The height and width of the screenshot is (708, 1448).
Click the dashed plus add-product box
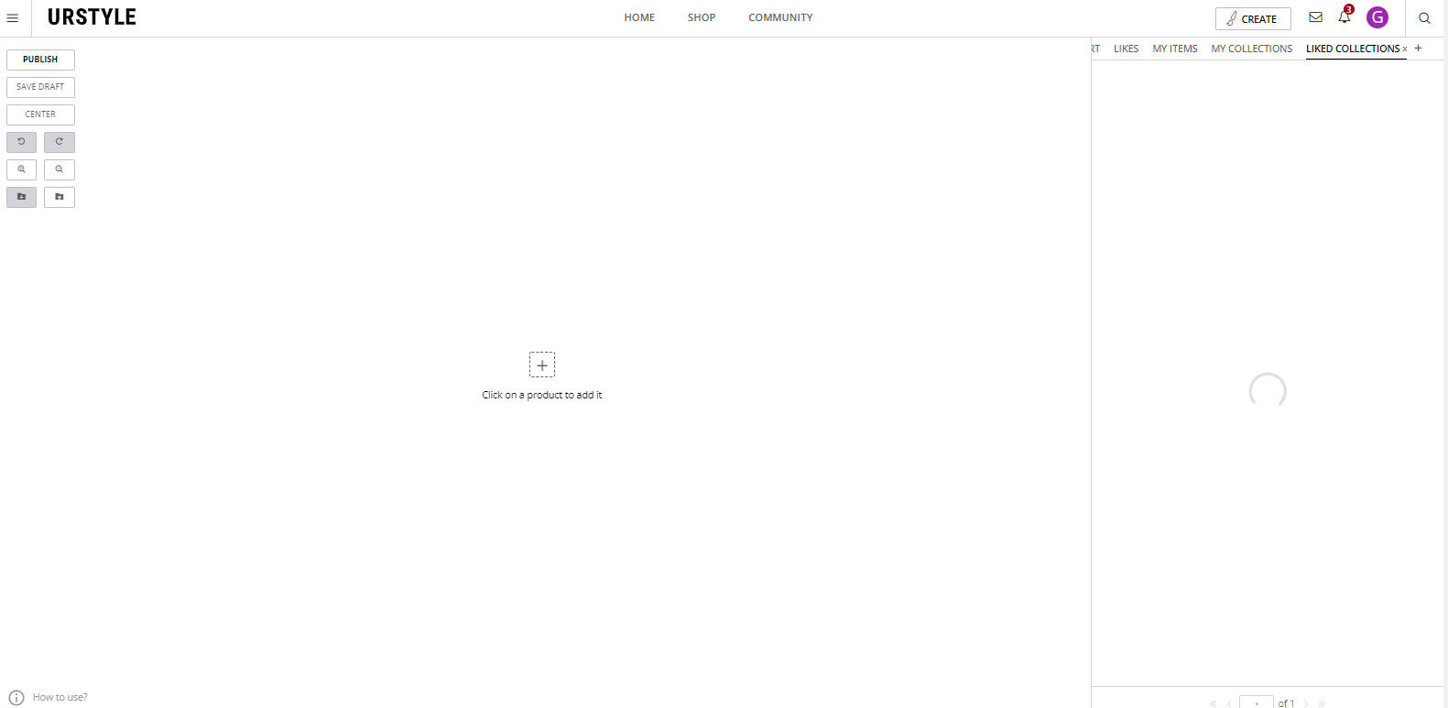(x=542, y=365)
